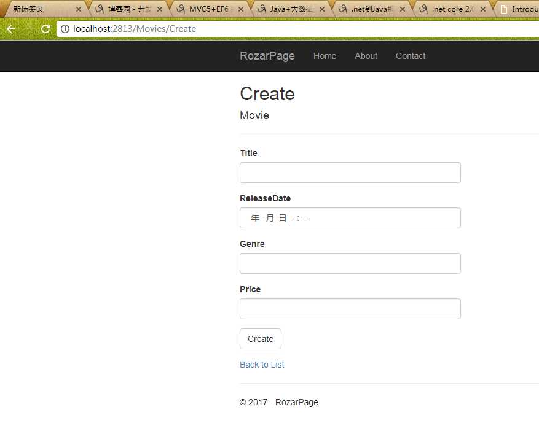
Task: Close the MVC5+EF6 tab
Action: pyautogui.click(x=241, y=9)
